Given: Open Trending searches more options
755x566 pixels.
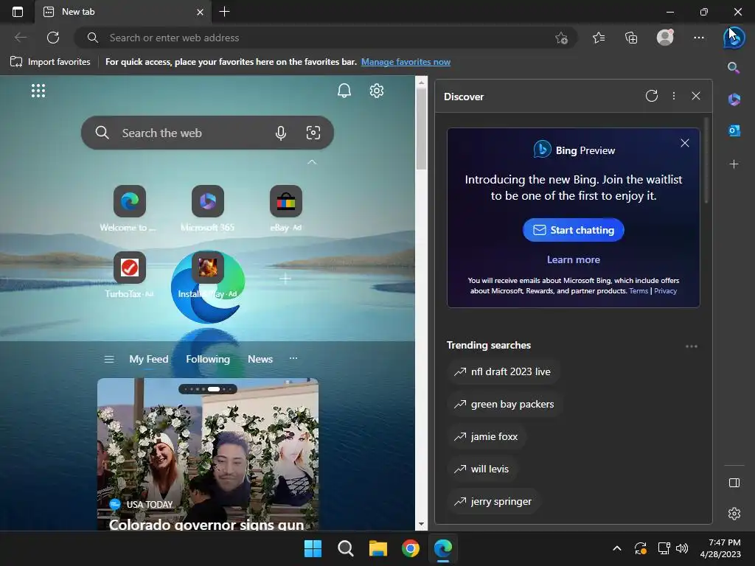Looking at the screenshot, I should pyautogui.click(x=692, y=346).
